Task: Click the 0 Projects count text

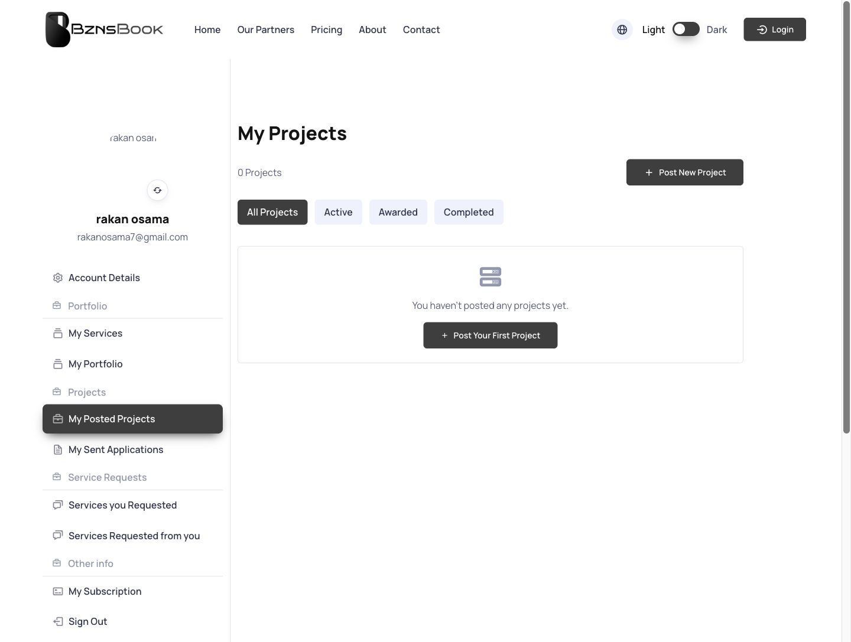Action: (x=259, y=172)
